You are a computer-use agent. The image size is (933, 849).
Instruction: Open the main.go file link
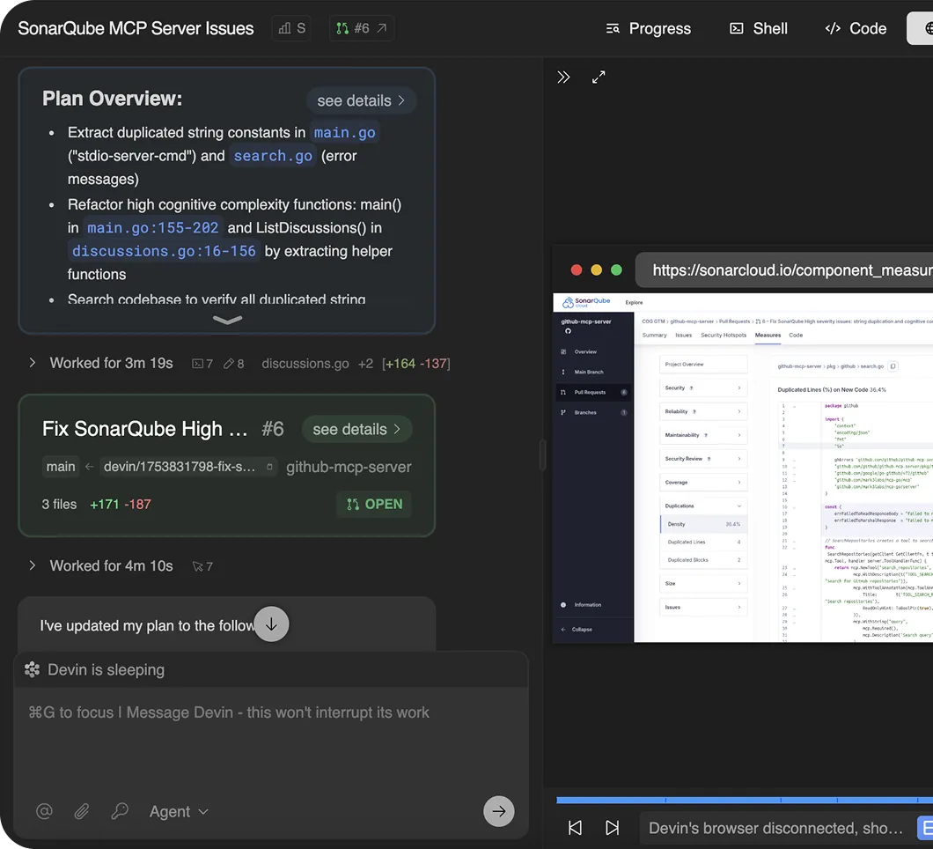click(344, 133)
